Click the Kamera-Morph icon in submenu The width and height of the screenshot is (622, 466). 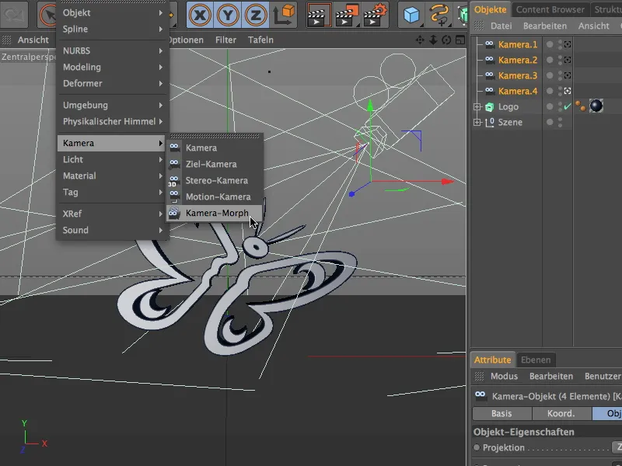pos(173,213)
